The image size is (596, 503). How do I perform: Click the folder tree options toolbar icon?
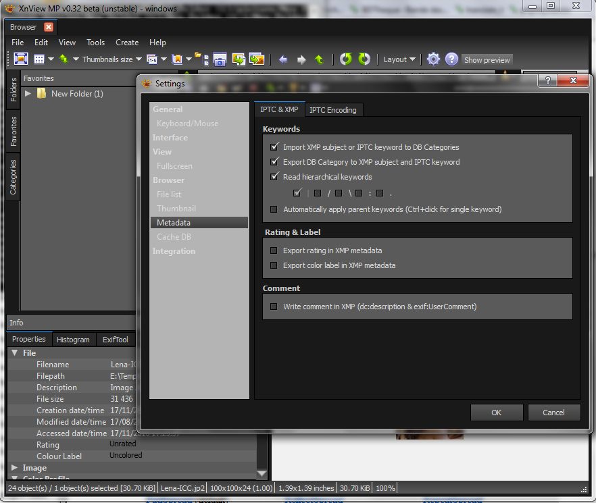point(201,59)
